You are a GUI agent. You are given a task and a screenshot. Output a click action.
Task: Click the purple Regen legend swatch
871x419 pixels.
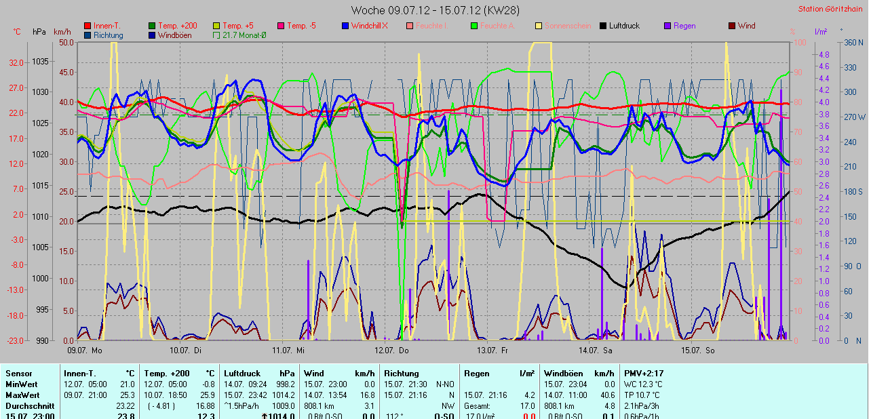pos(667,26)
